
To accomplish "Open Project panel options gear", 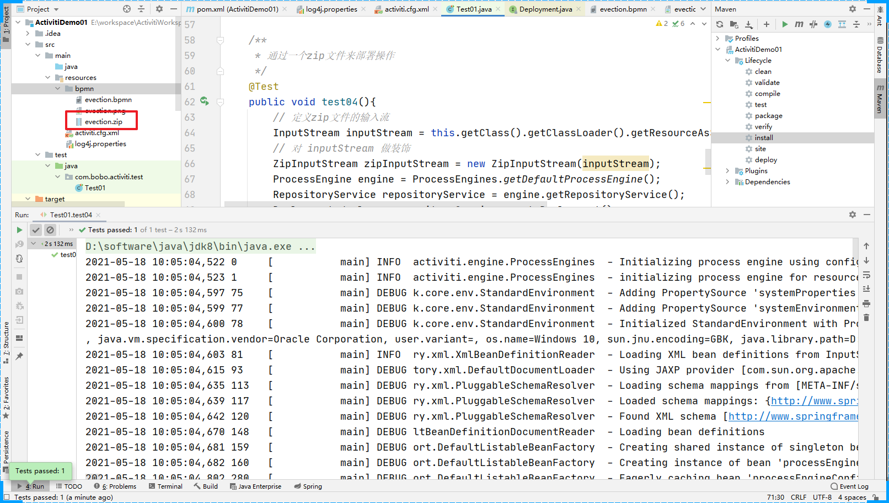I will pos(159,9).
